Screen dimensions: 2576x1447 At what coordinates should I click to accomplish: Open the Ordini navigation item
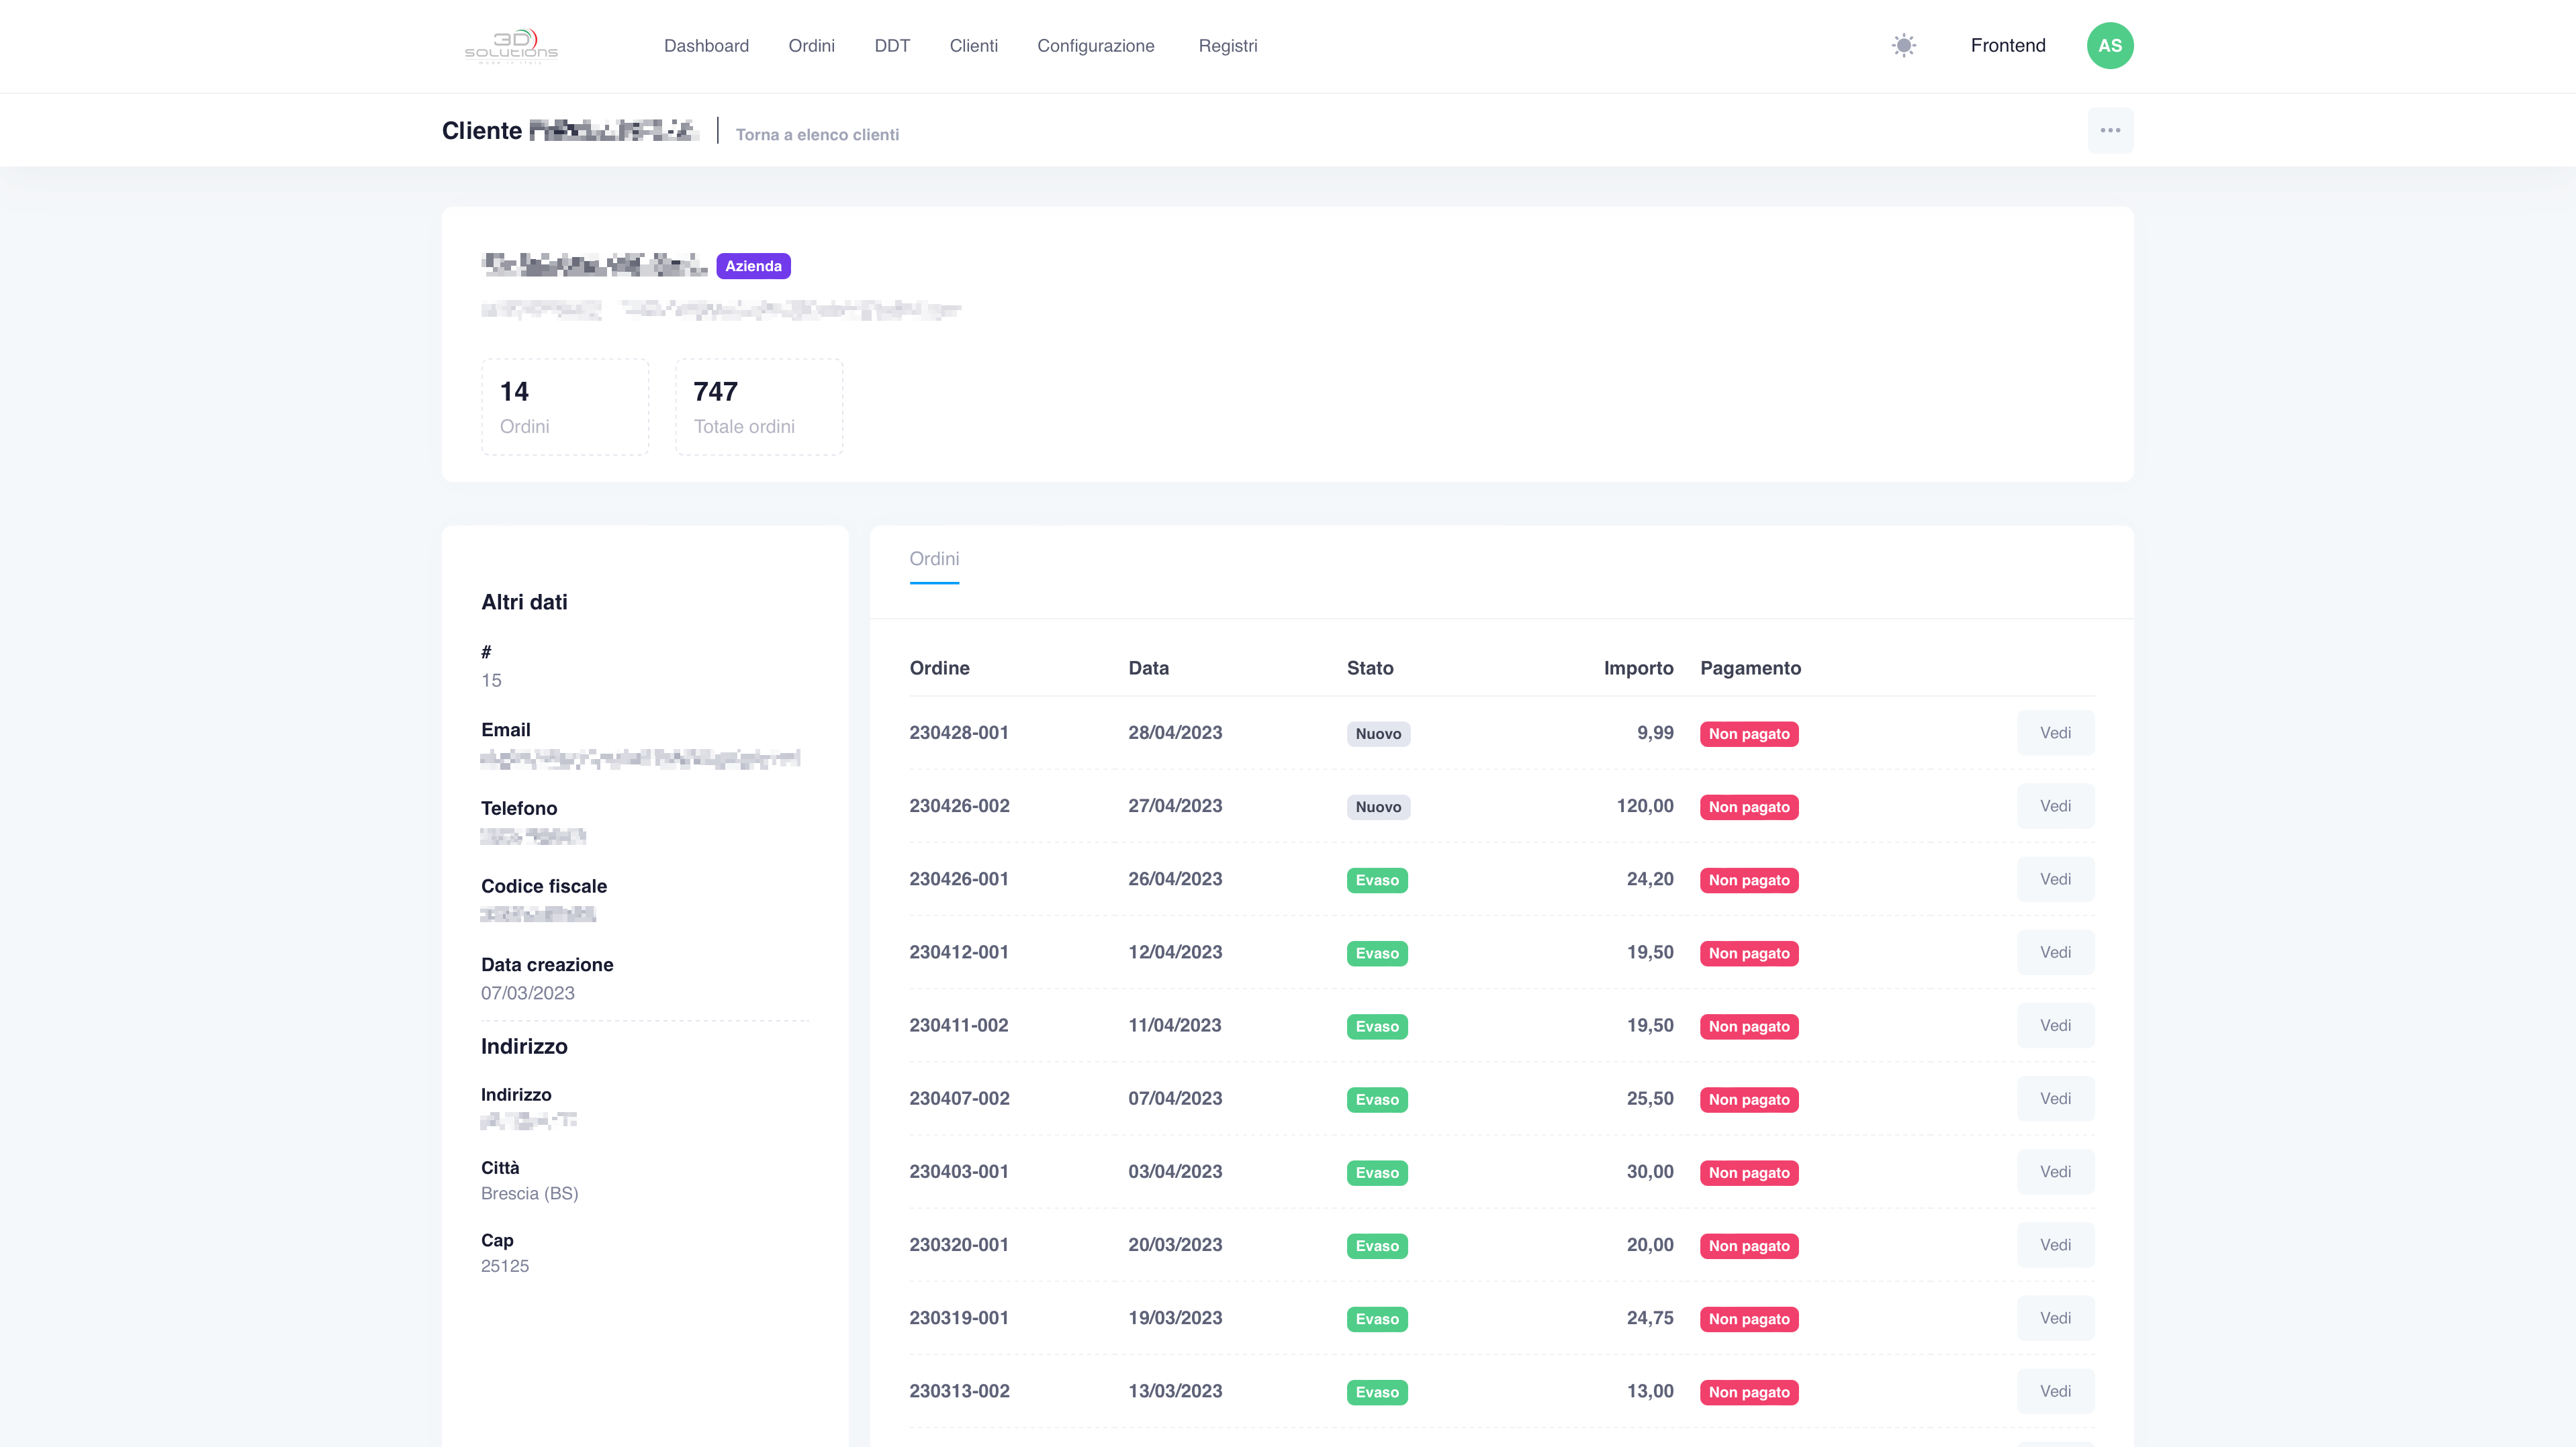811,46
